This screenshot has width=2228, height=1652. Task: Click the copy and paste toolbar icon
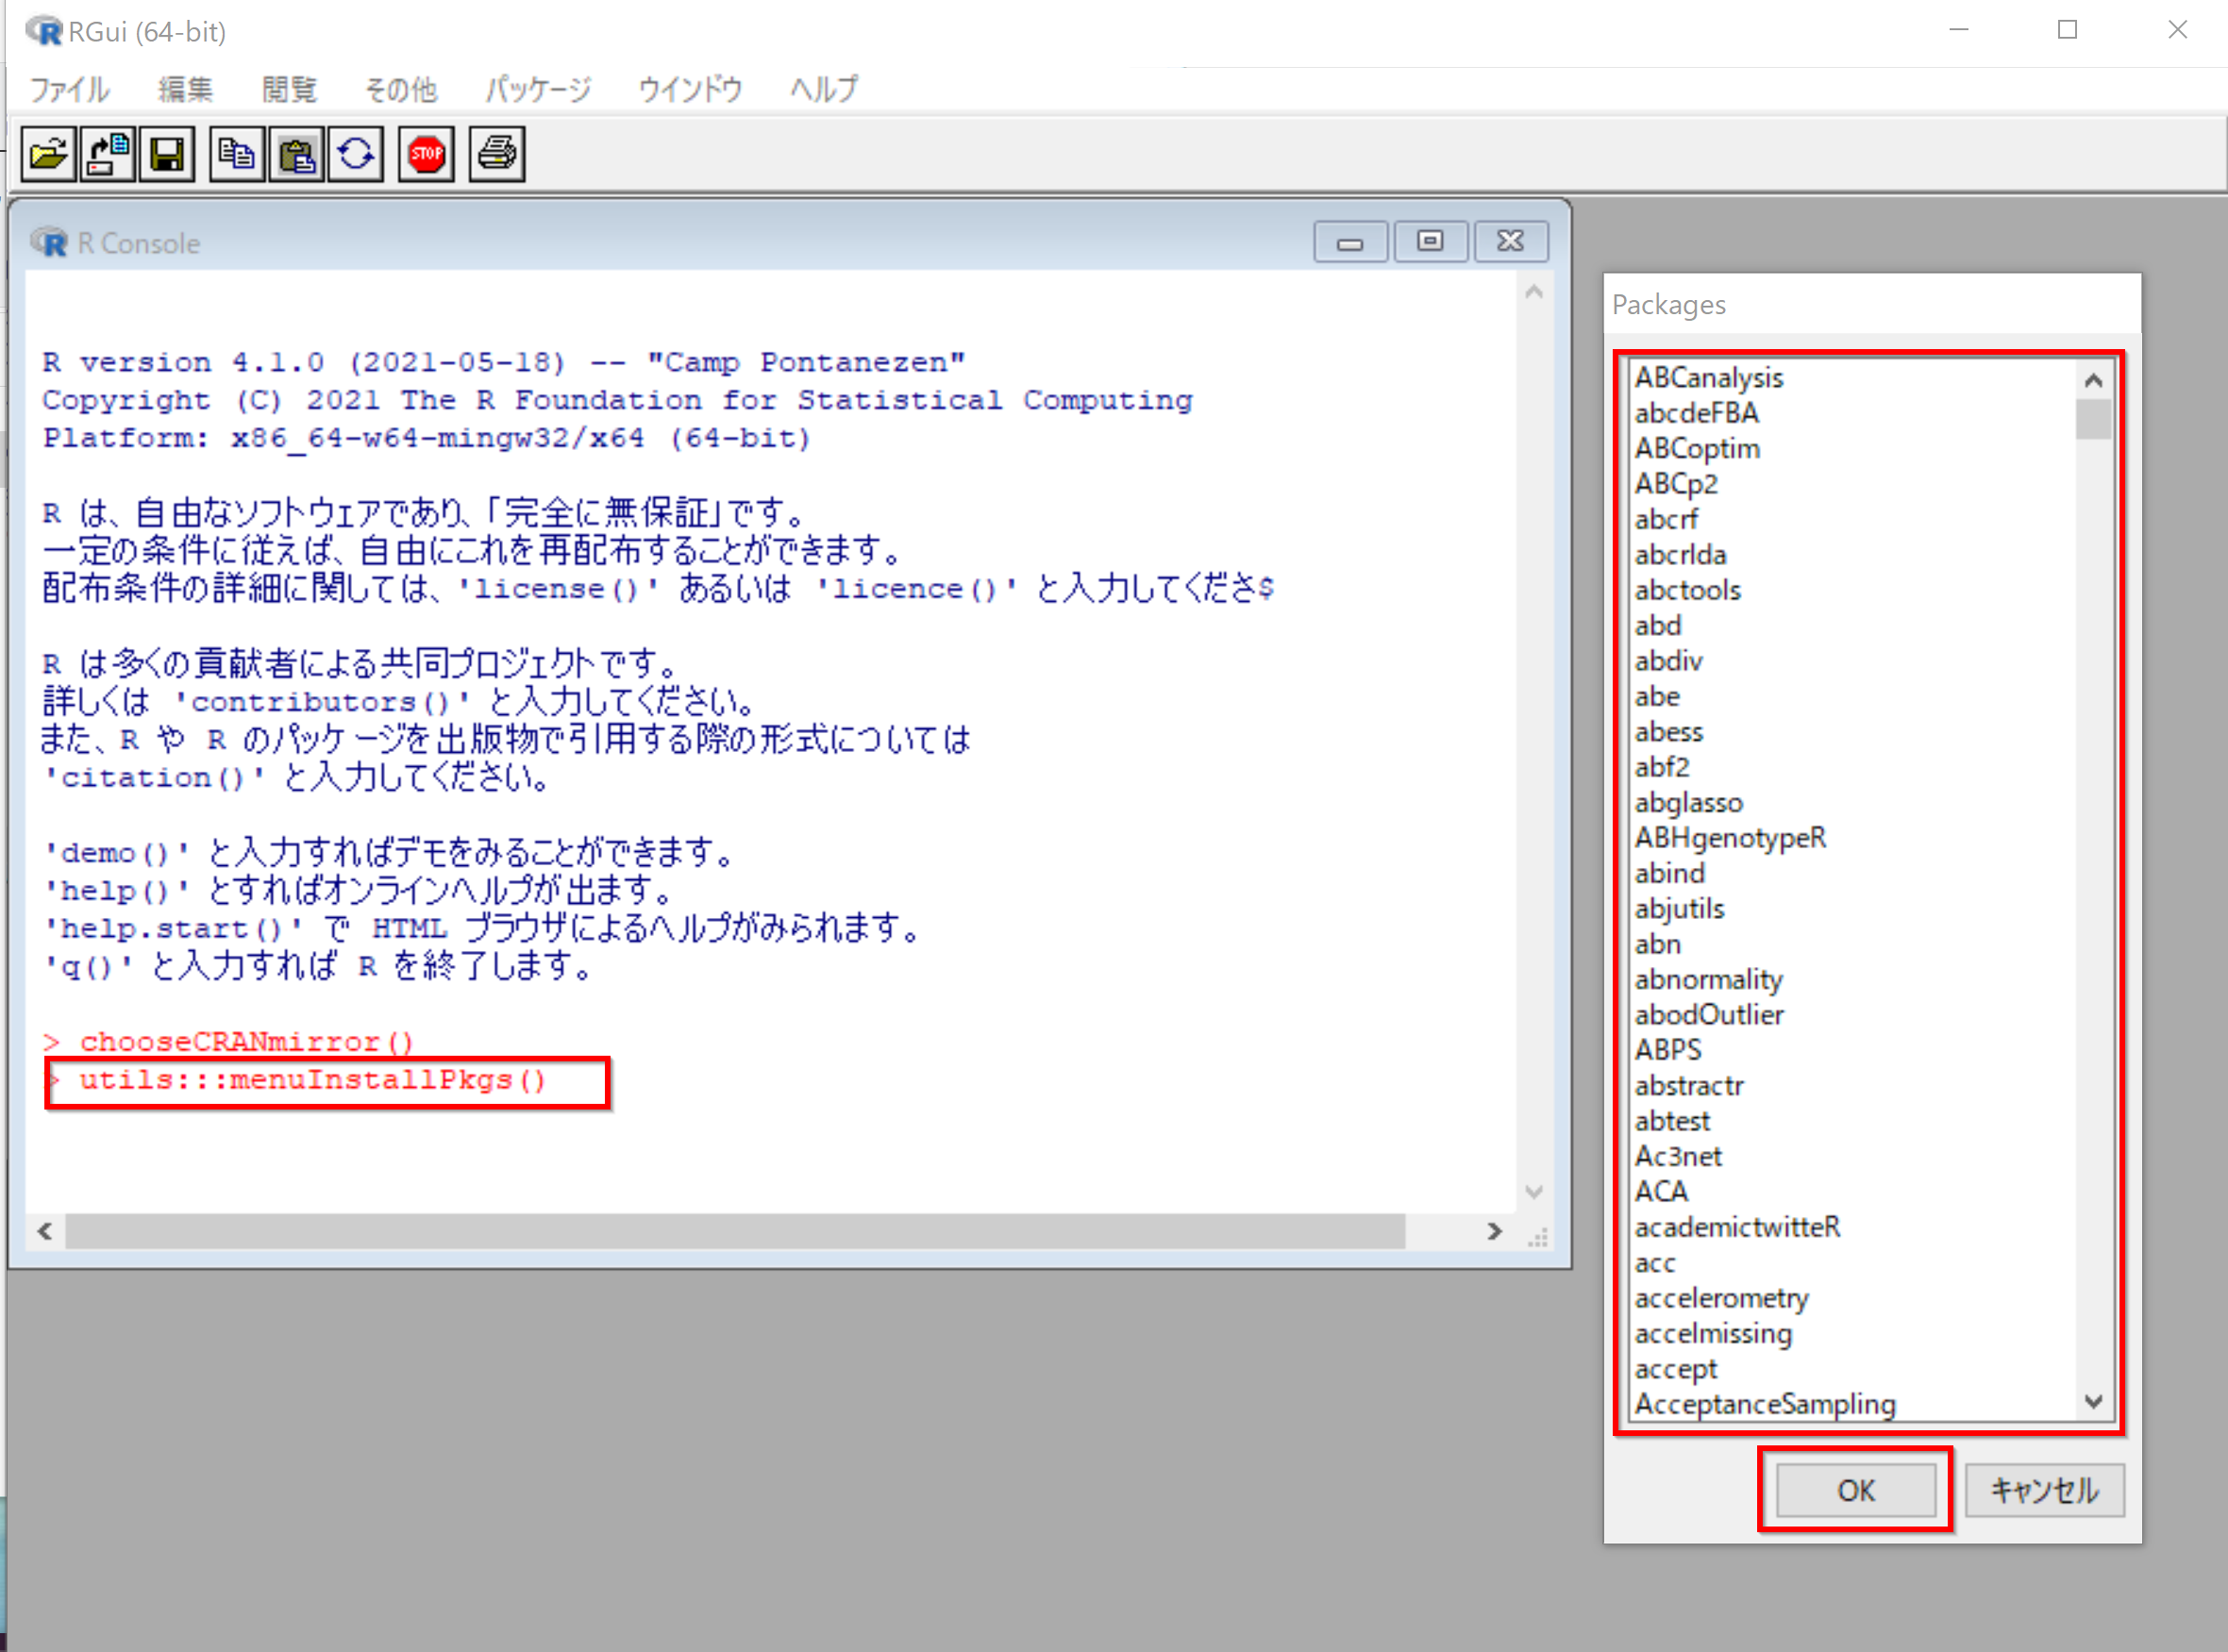(x=356, y=155)
